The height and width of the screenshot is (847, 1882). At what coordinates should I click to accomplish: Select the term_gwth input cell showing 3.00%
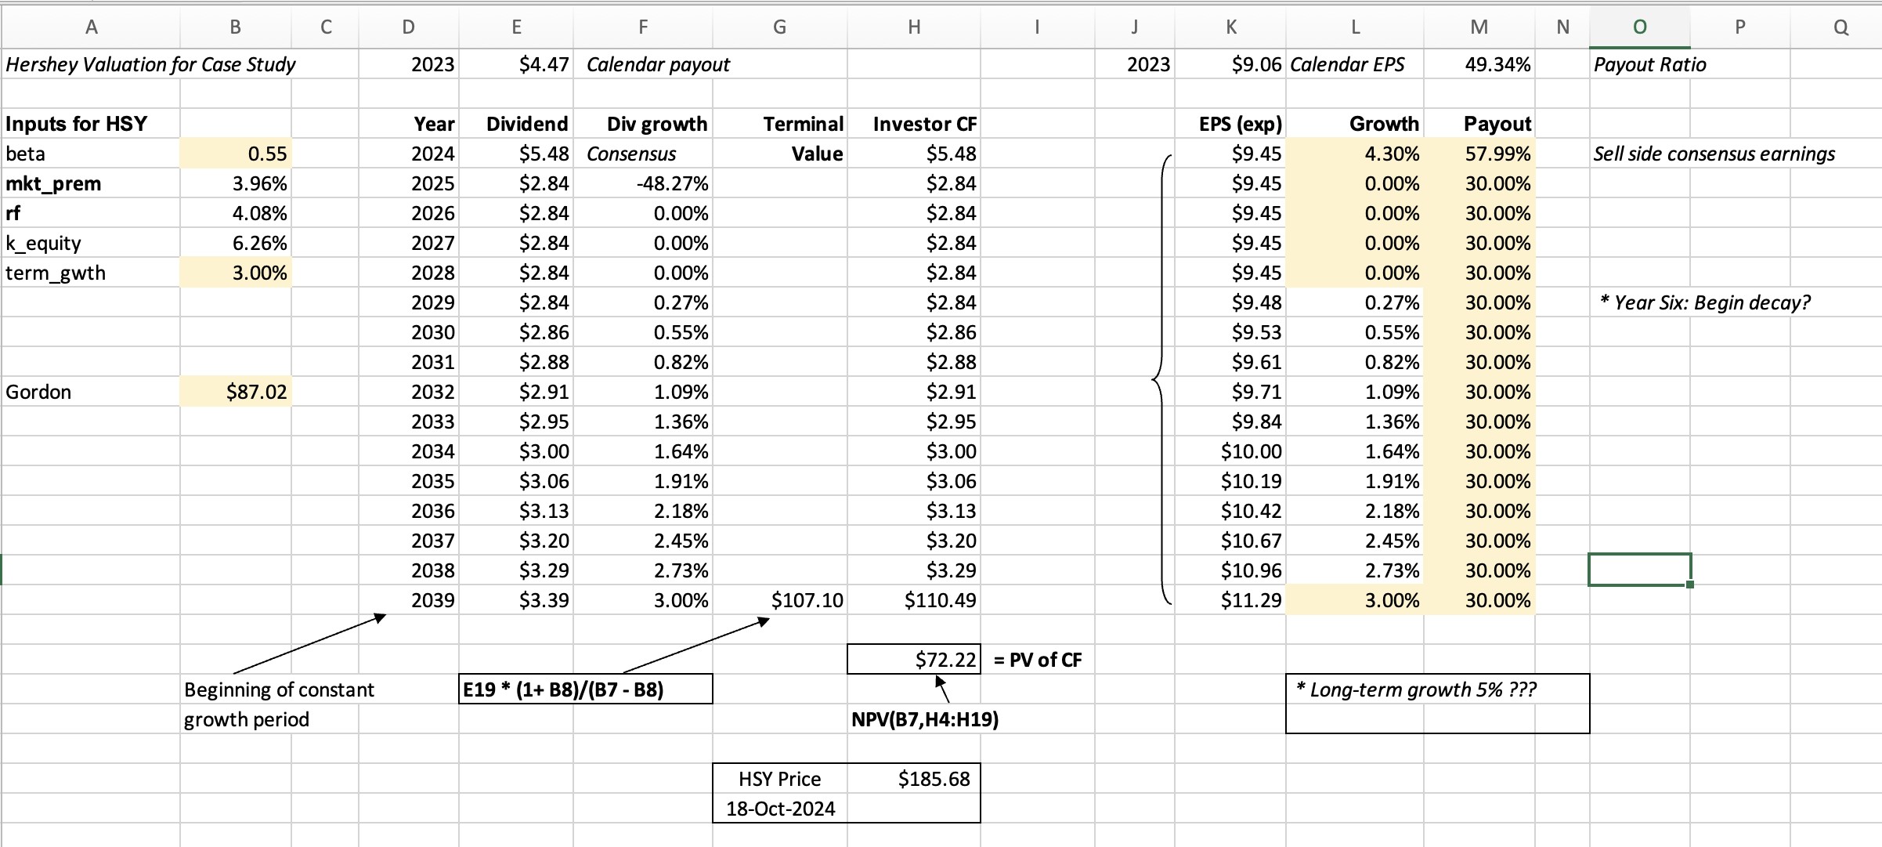point(235,272)
